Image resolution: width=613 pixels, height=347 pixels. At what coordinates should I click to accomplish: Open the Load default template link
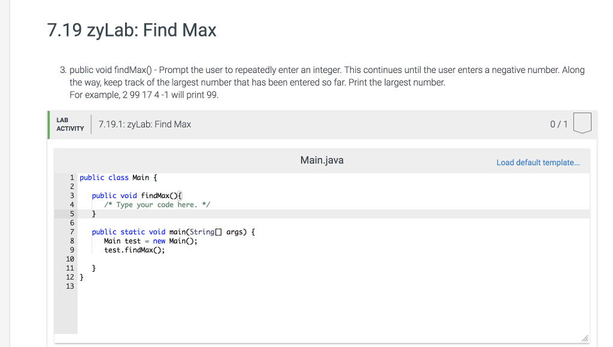(x=538, y=162)
